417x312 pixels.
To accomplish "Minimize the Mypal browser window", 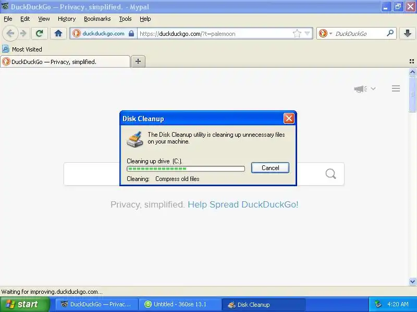I will pos(386,7).
